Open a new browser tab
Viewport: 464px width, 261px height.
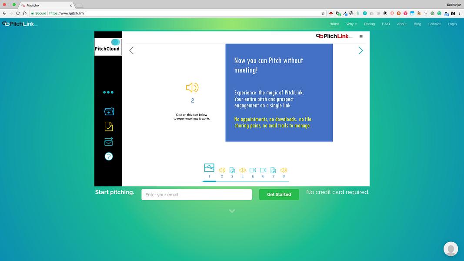pos(79,6)
